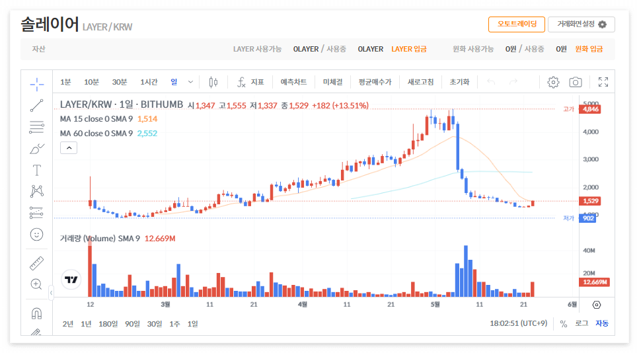Click the 902 low price label
This screenshot has height=353, width=639.
[x=588, y=219]
